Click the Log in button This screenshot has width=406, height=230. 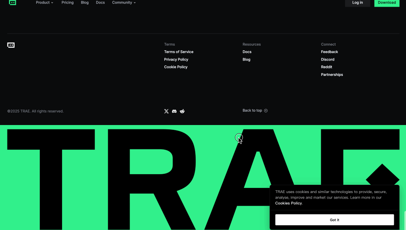pyautogui.click(x=358, y=3)
